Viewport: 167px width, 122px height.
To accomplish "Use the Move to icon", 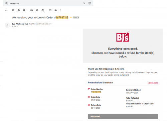I will pos(50,10).
